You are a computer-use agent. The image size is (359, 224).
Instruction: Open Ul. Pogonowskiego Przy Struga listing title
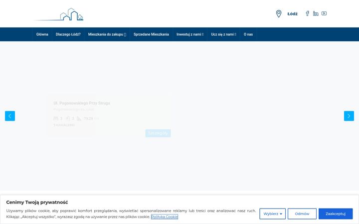82,103
